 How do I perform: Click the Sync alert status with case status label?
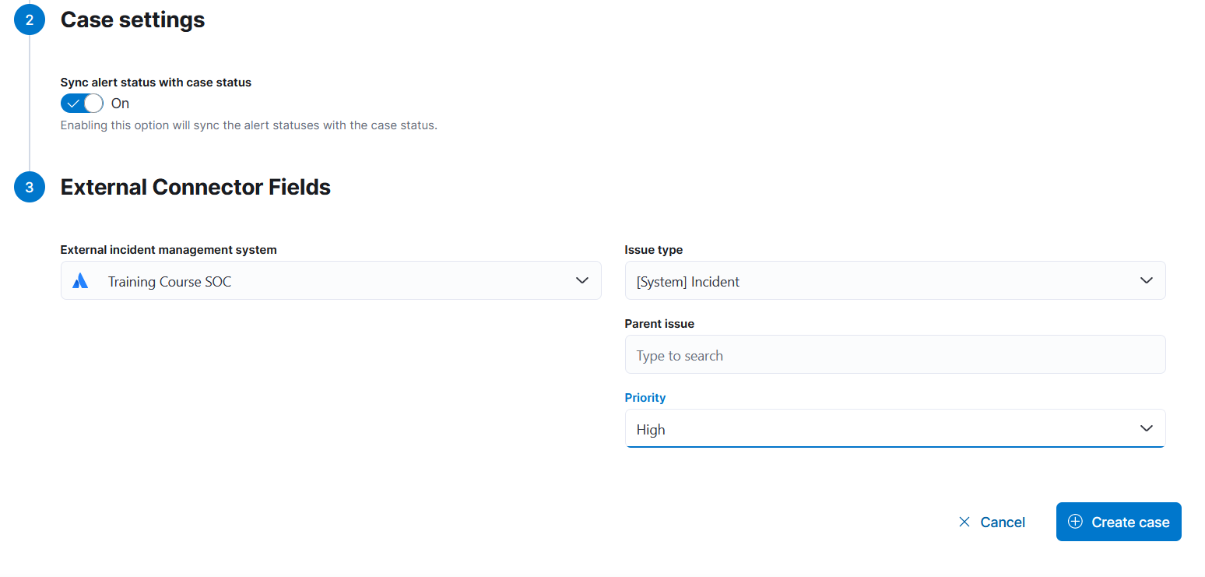click(156, 82)
